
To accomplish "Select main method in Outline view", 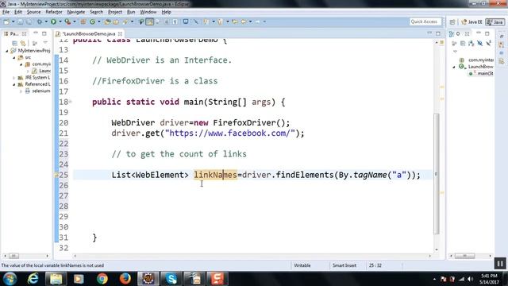I will (x=481, y=74).
